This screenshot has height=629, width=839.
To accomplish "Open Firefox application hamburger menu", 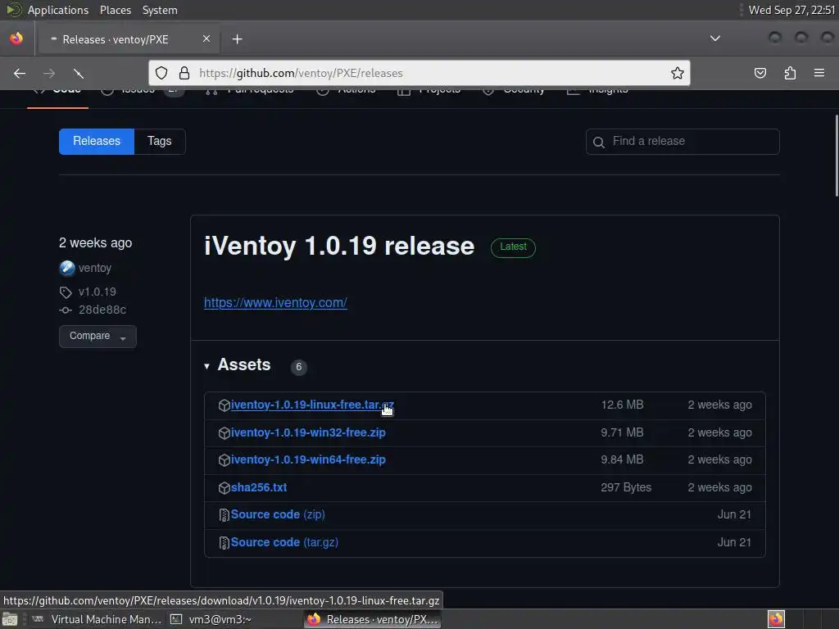I will [819, 73].
